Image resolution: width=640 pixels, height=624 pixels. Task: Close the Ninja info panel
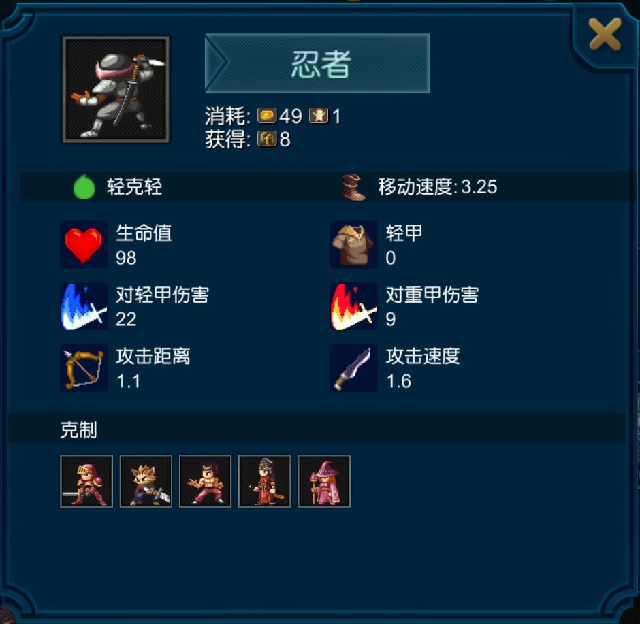605,35
